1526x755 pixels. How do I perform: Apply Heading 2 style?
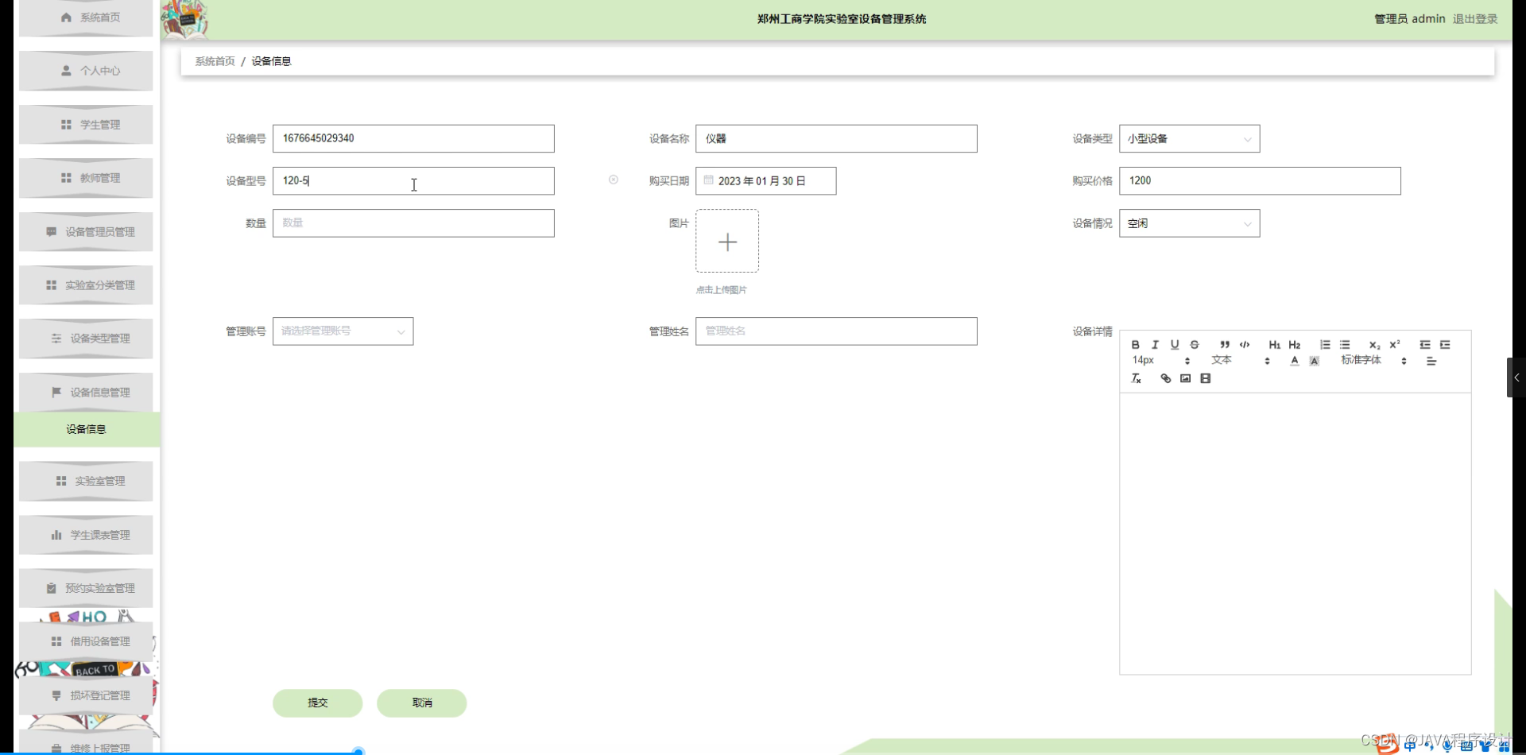(x=1295, y=345)
